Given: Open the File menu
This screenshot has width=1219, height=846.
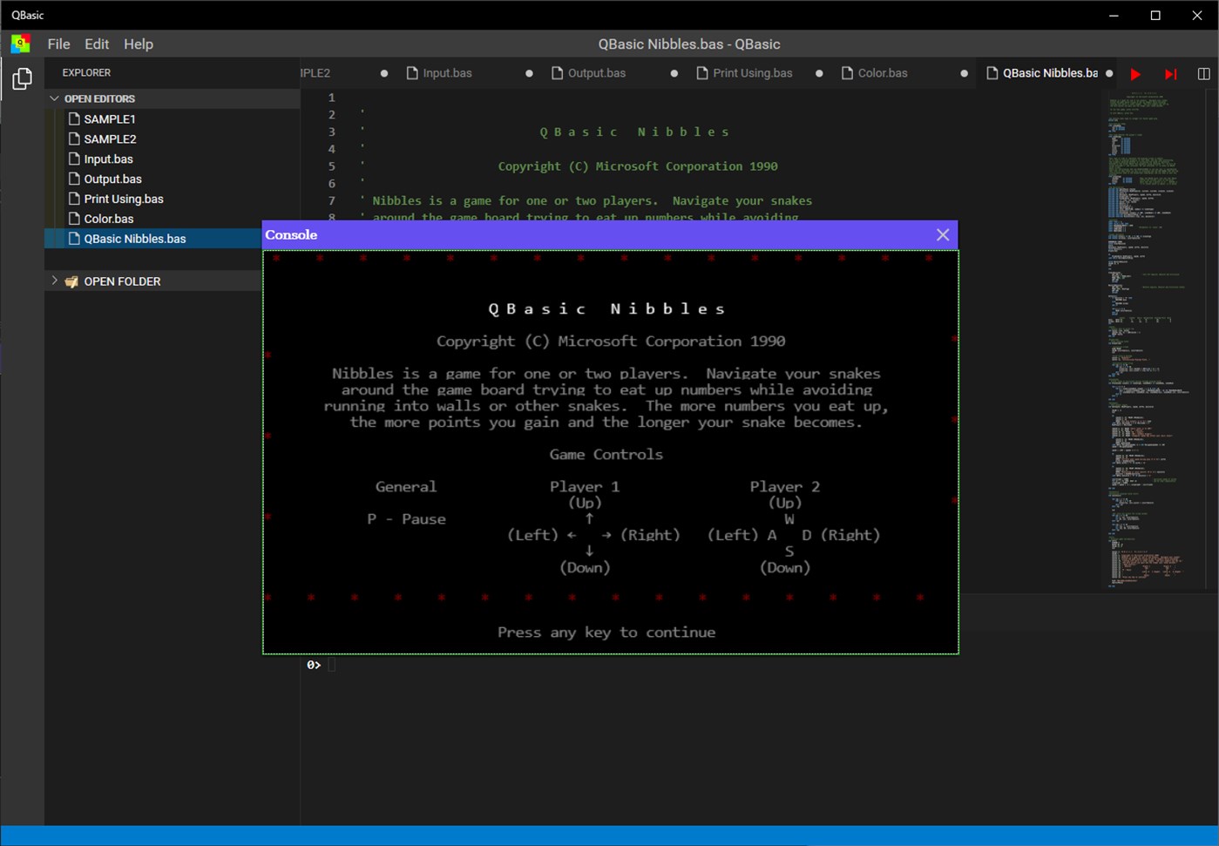Looking at the screenshot, I should click(x=59, y=44).
